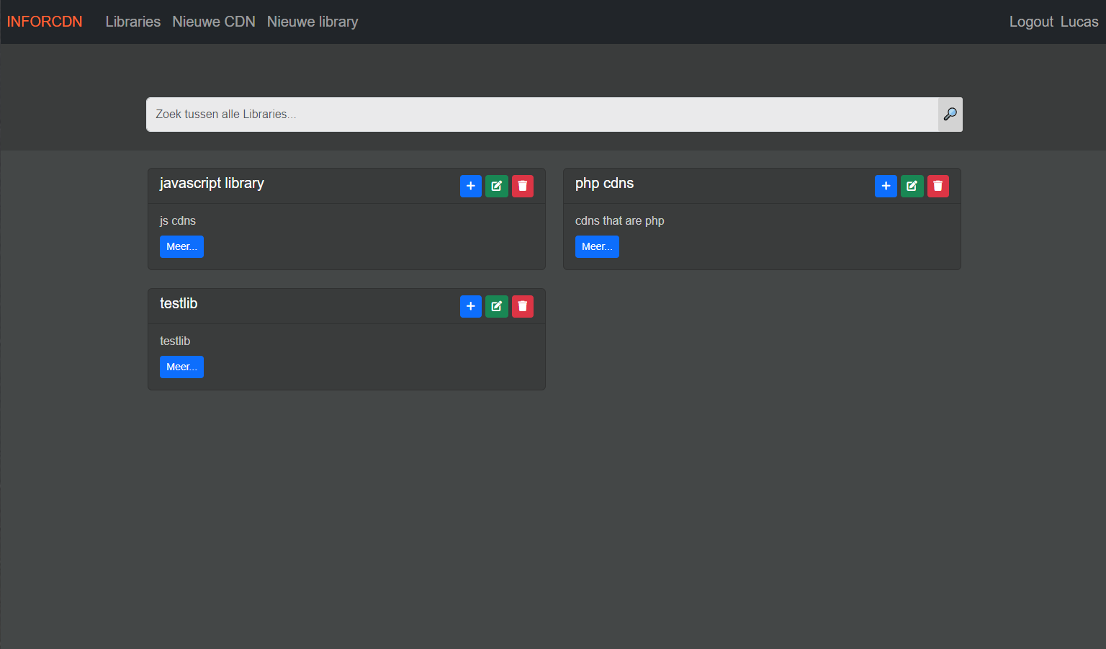Edit the javascript library card

497,186
